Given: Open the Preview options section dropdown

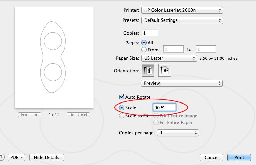Looking at the screenshot, I should click(182, 83).
